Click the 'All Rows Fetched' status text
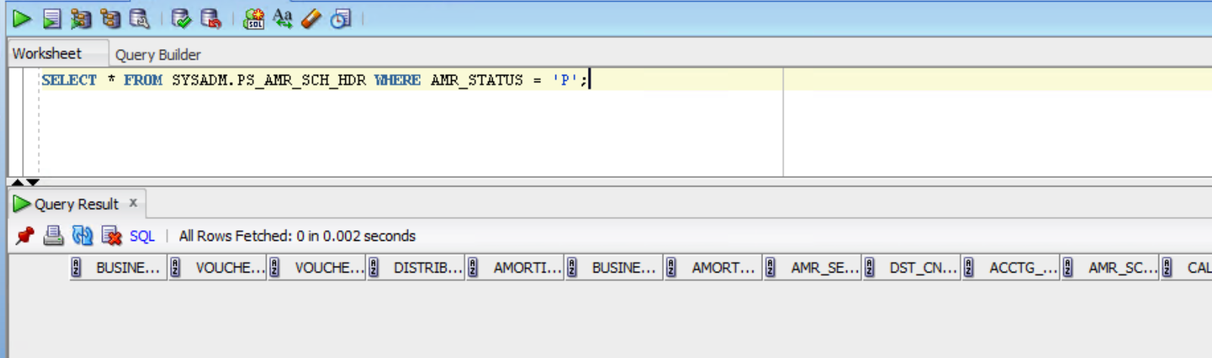 pyautogui.click(x=297, y=236)
